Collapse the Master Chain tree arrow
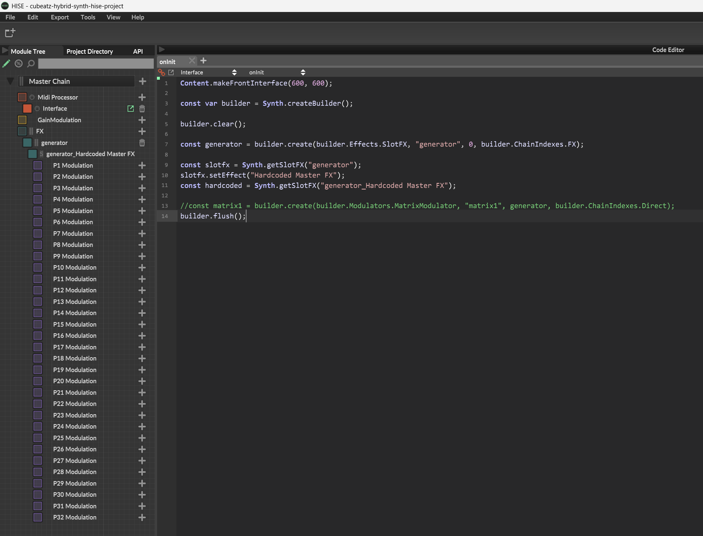703x536 pixels. (x=10, y=81)
